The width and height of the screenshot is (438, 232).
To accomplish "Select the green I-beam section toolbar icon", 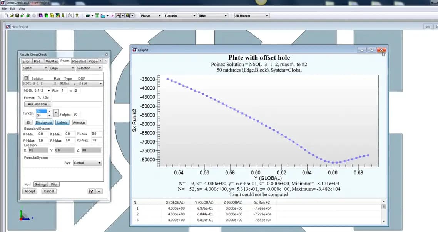I will pyautogui.click(x=97, y=16).
